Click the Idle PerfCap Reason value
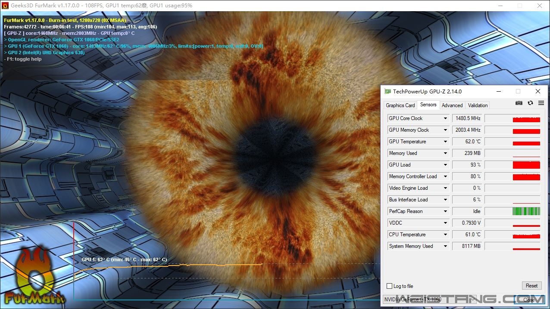 467,211
